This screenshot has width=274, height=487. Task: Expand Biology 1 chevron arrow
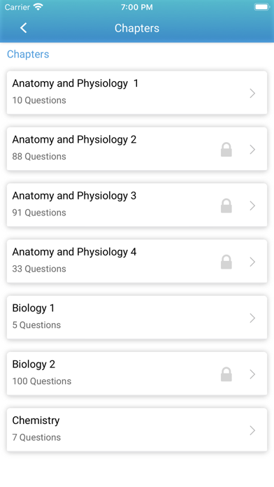pyautogui.click(x=252, y=318)
